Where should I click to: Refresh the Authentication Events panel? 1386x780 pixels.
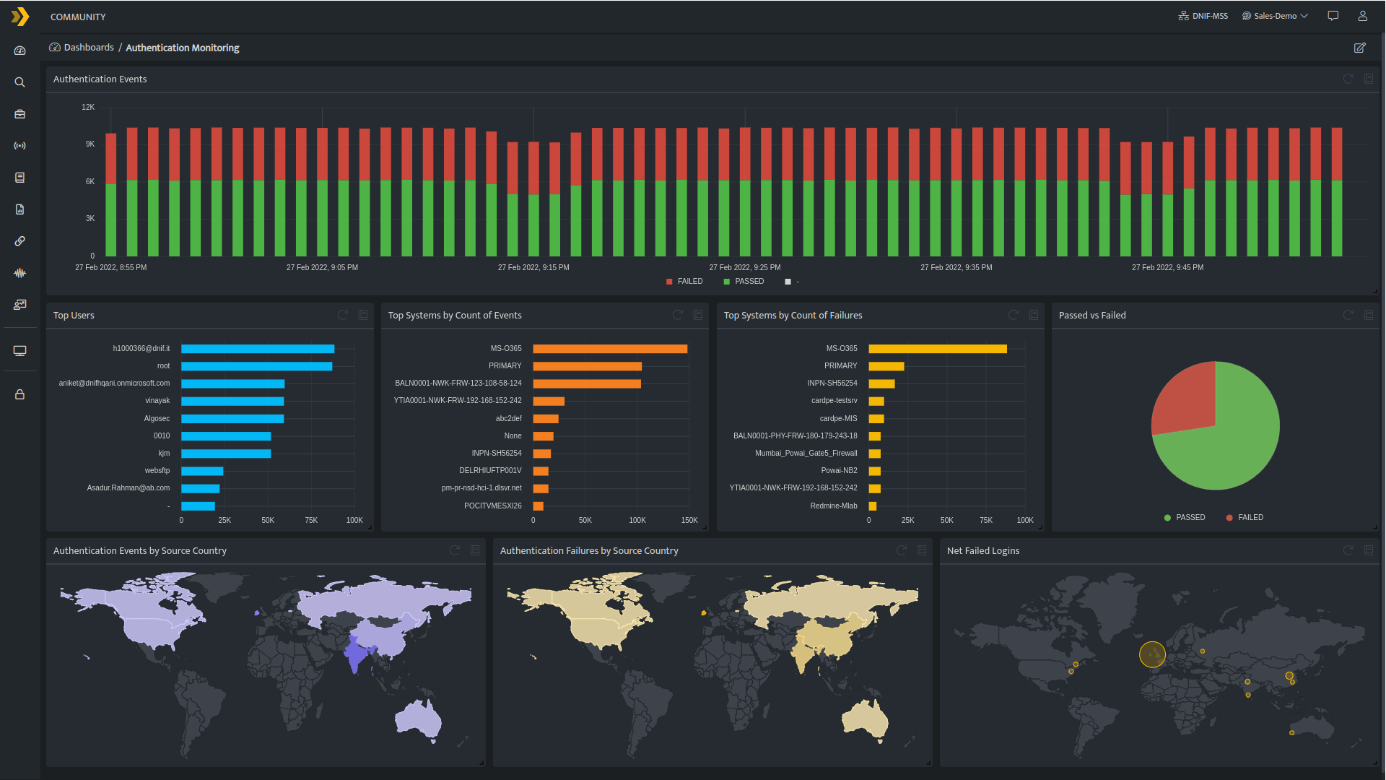click(x=1348, y=79)
